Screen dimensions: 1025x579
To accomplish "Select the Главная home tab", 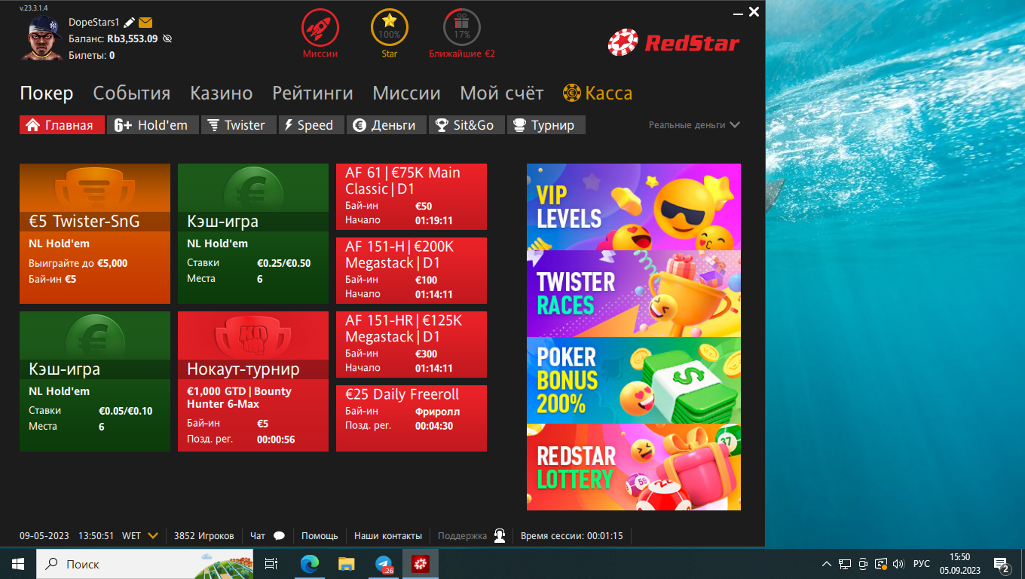I will pyautogui.click(x=62, y=125).
